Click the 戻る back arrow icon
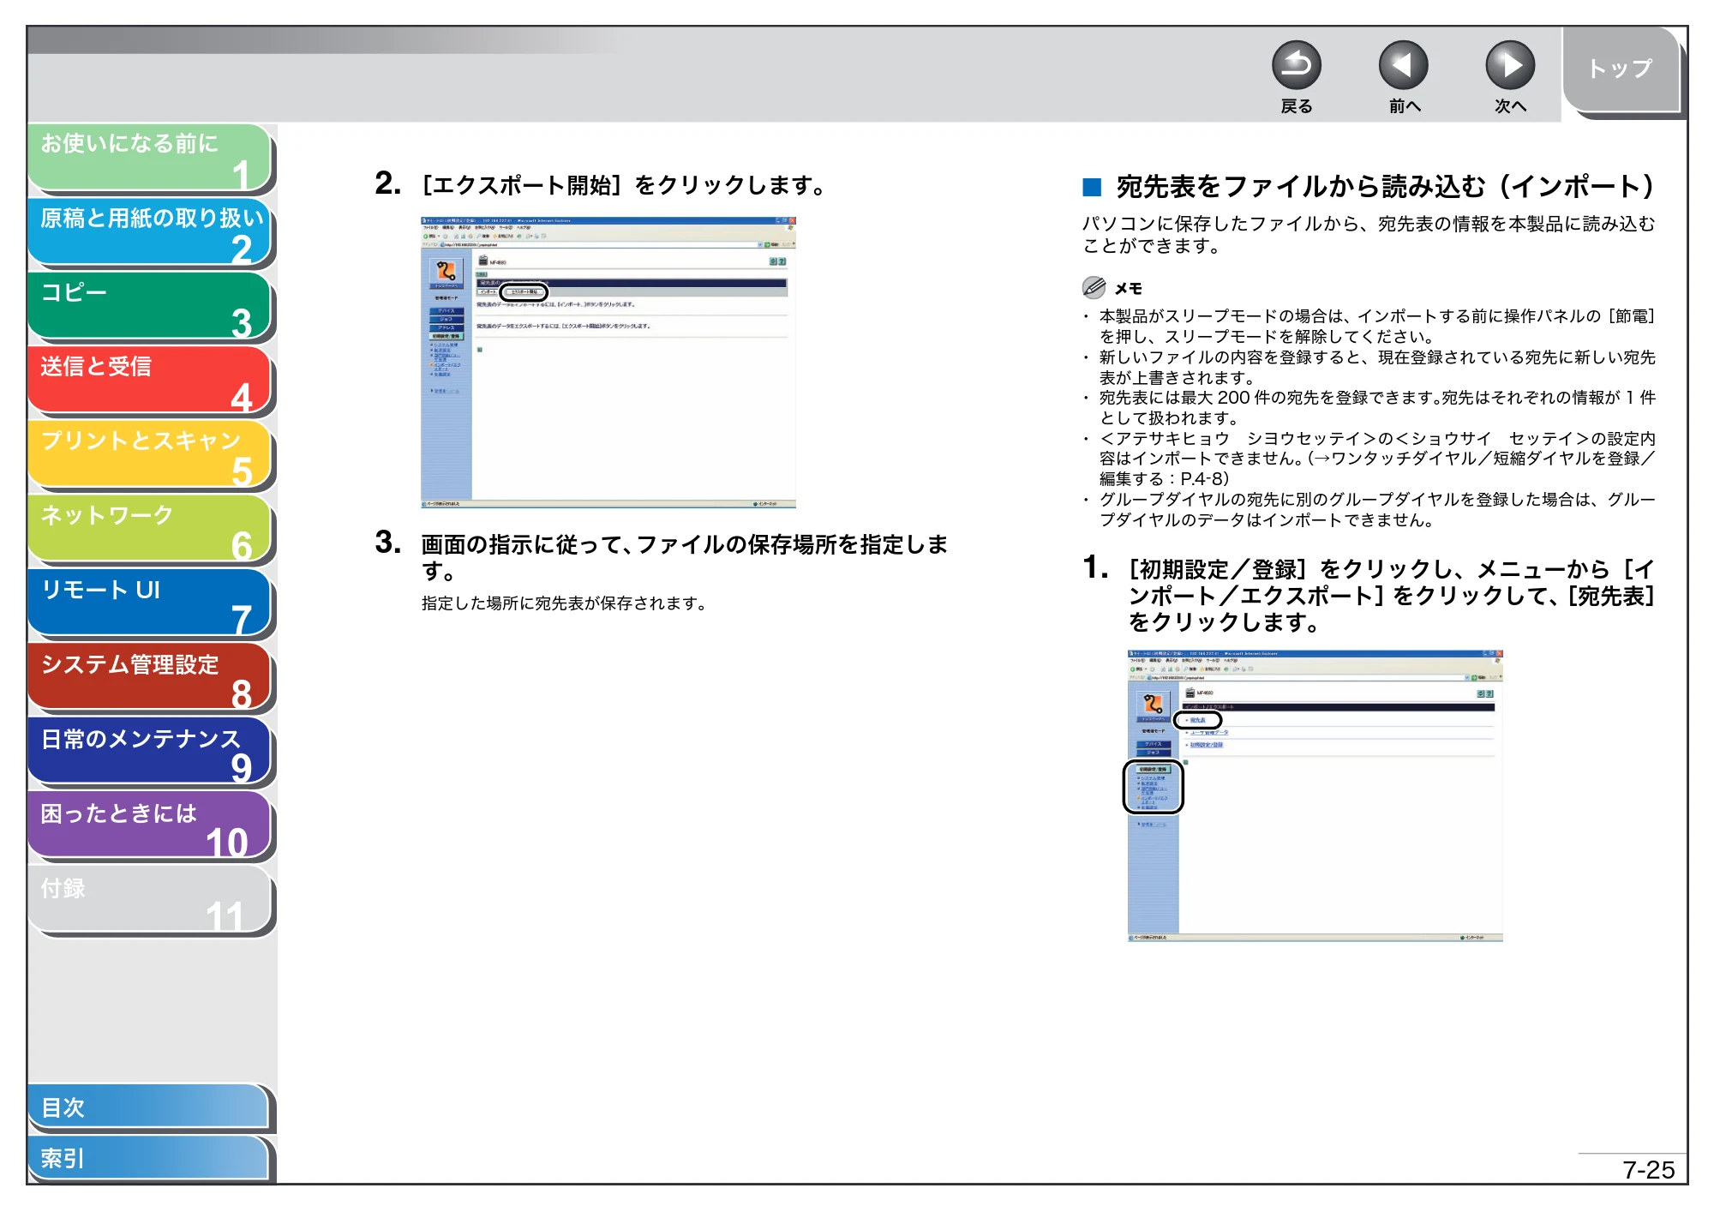The image size is (1714, 1212). tap(1296, 65)
